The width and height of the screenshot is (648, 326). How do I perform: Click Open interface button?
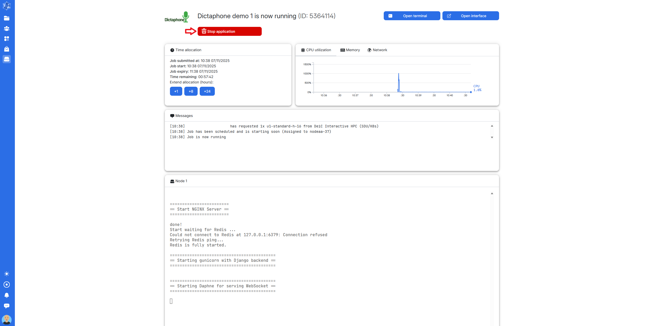(470, 16)
